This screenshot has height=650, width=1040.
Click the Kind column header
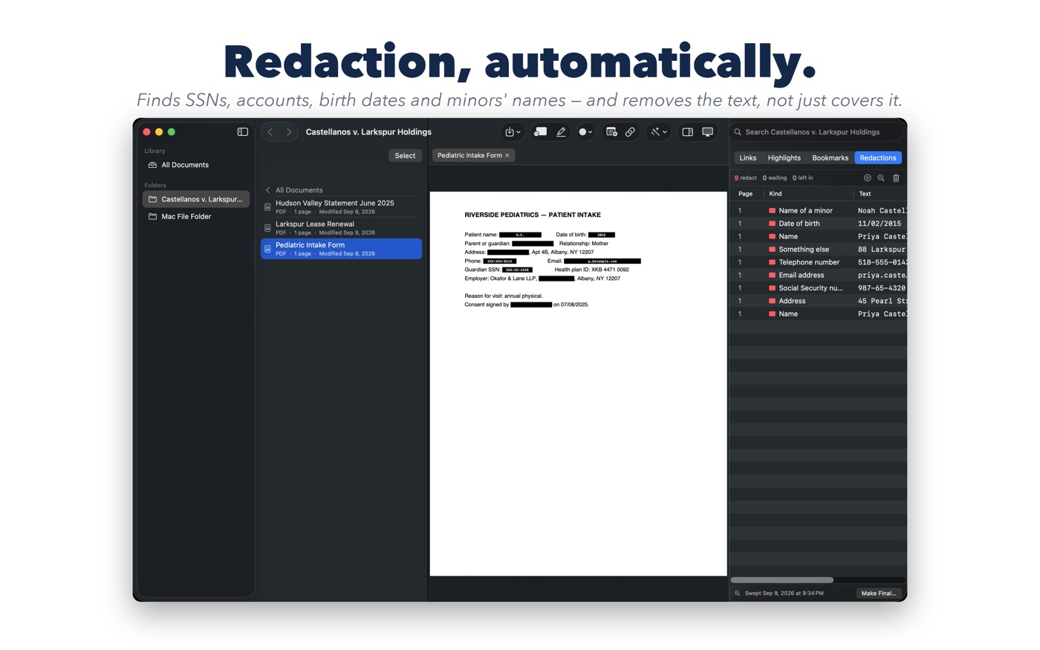click(x=775, y=194)
